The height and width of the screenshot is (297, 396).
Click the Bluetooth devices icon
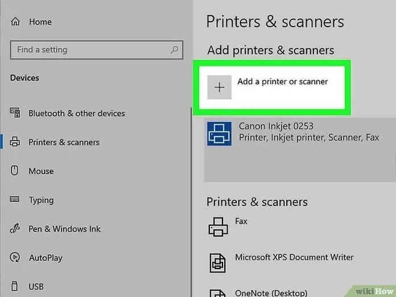[15, 113]
